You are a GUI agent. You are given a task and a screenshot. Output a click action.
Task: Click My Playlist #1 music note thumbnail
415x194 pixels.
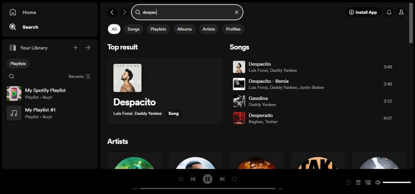(x=14, y=113)
